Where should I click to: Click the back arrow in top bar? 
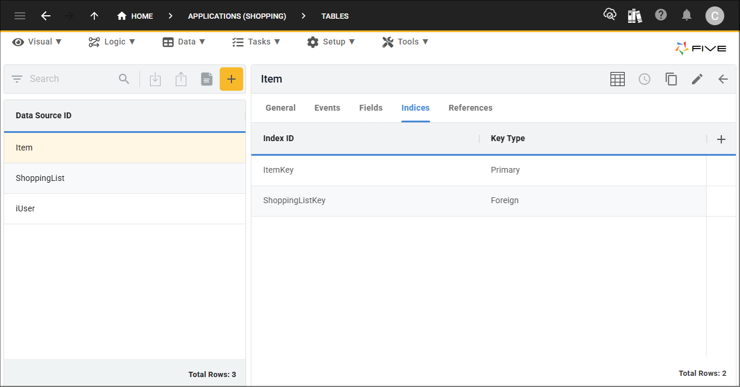click(x=46, y=16)
